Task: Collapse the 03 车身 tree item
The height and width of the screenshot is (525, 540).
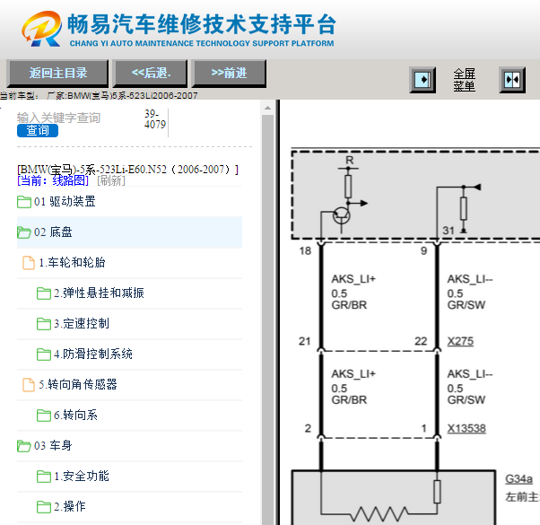Action: tap(53, 446)
